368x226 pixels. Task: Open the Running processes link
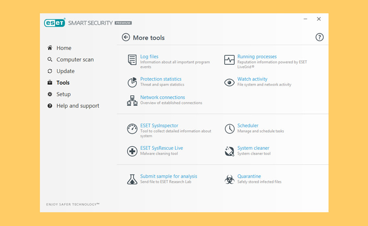257,57
